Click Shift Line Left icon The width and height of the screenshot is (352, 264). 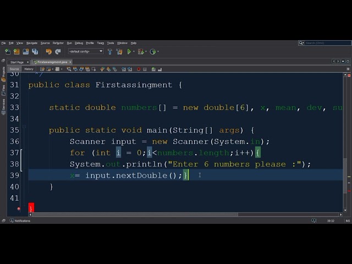click(x=124, y=69)
